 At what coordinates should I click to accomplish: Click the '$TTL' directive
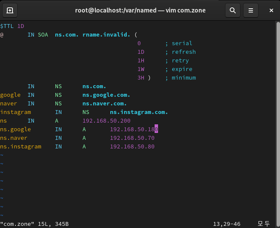click(x=7, y=26)
